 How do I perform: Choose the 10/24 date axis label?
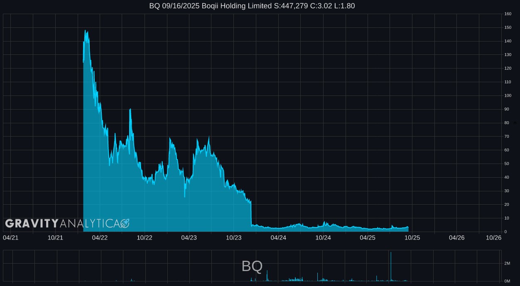tap(323, 237)
